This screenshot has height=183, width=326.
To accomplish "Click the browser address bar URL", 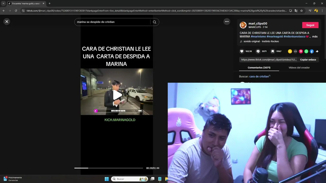I will (x=157, y=11).
